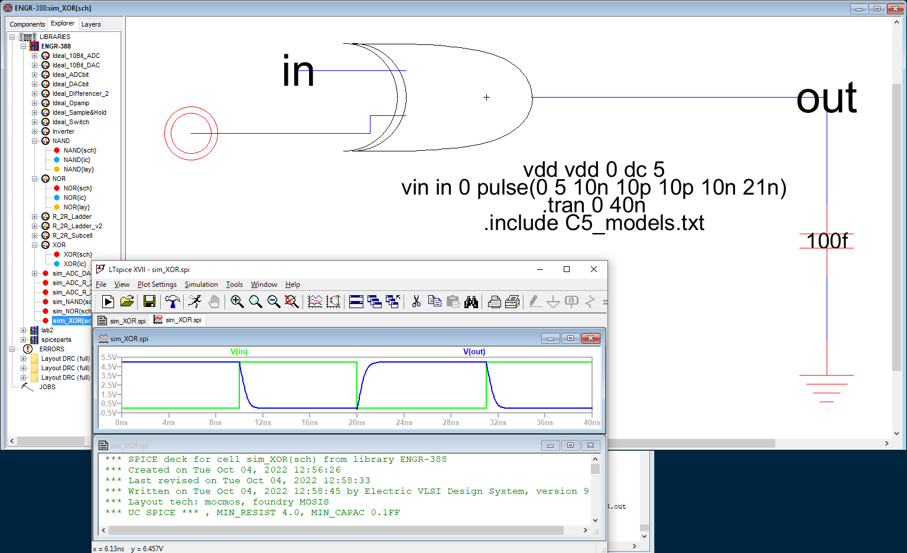
Task: Click the close all windows icon
Action: click(x=393, y=302)
